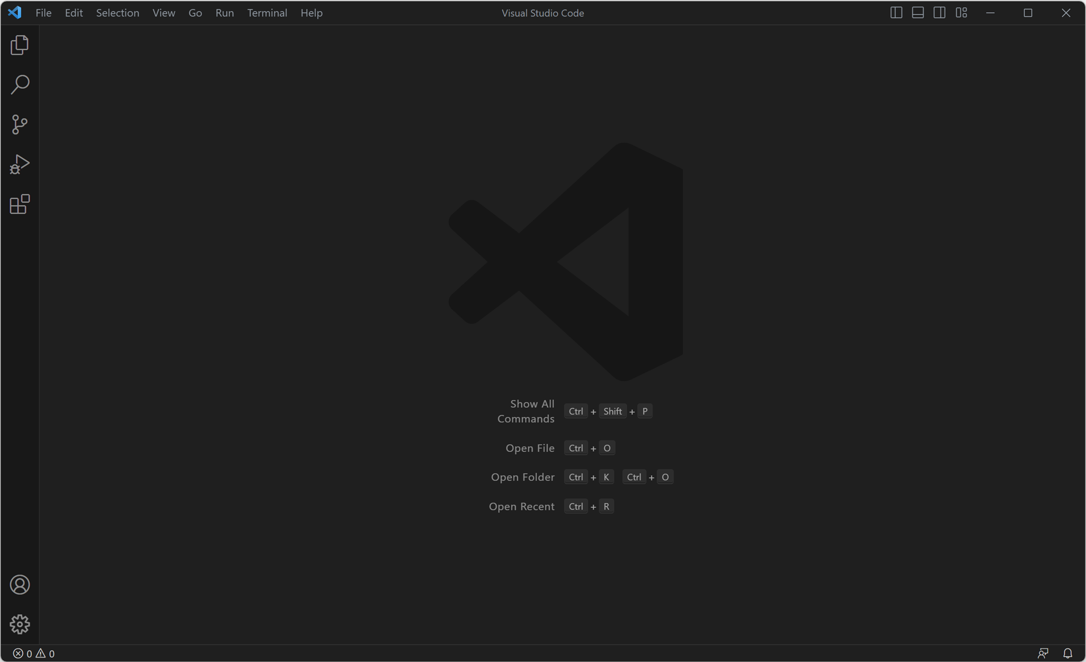This screenshot has height=662, width=1086.
Task: Open the Source Control view
Action: [20, 124]
